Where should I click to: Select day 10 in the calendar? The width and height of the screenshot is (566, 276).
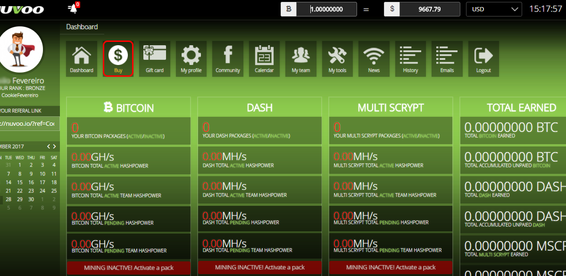pos(42,174)
